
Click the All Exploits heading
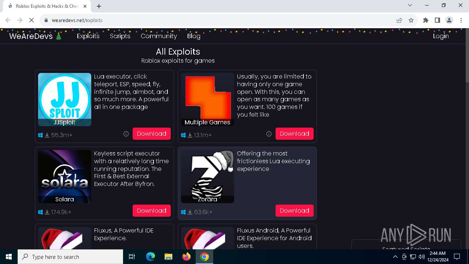coord(178,52)
